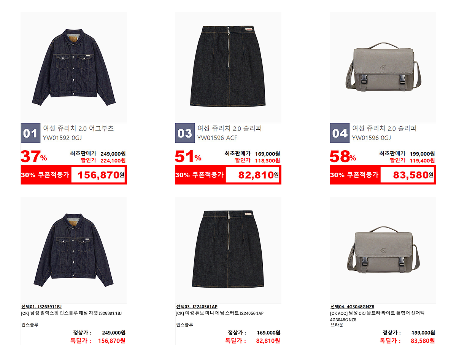Click the 83,580원 coupon price box
Viewport: 459px width, 361px height.
[x=407, y=175]
